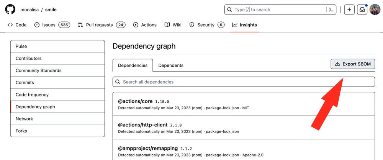Click inside Search all dependencies field

pyautogui.click(x=244, y=82)
